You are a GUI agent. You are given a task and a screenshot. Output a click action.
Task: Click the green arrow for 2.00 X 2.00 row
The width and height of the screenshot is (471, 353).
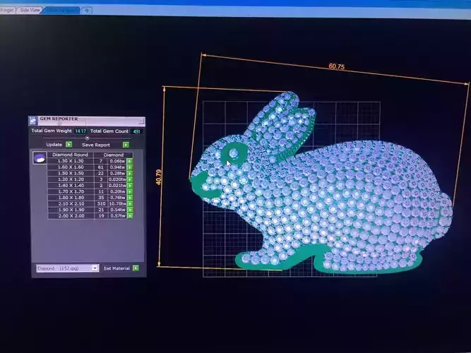[x=130, y=216]
